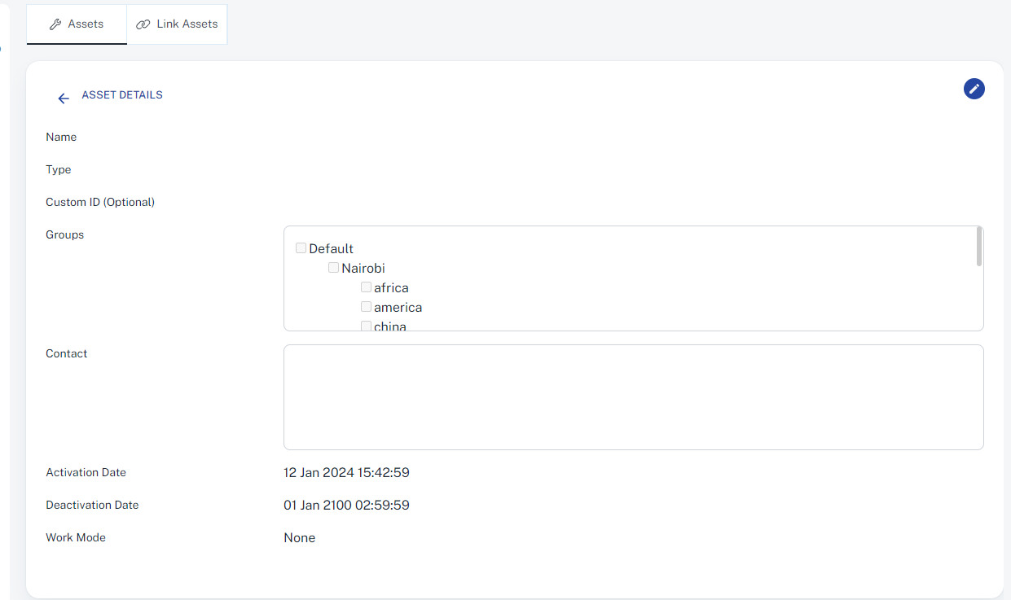Image resolution: width=1011 pixels, height=600 pixels.
Task: Click the Work Mode value None
Action: pyautogui.click(x=299, y=538)
